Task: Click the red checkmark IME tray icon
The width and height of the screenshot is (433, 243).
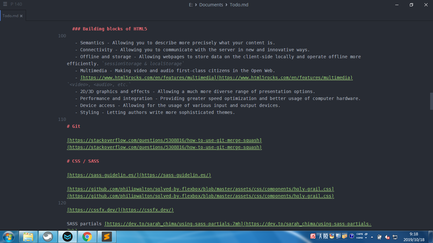Action: tap(313, 236)
